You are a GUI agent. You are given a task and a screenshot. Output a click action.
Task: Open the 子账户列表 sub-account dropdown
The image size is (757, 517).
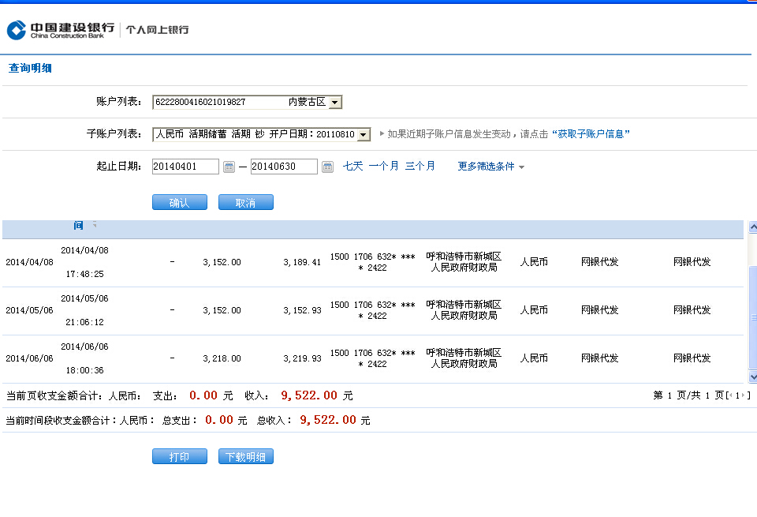363,135
